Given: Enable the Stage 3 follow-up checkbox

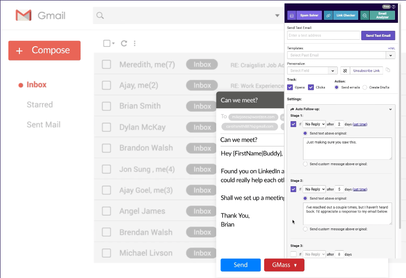Looking at the screenshot, I should pos(294,254).
